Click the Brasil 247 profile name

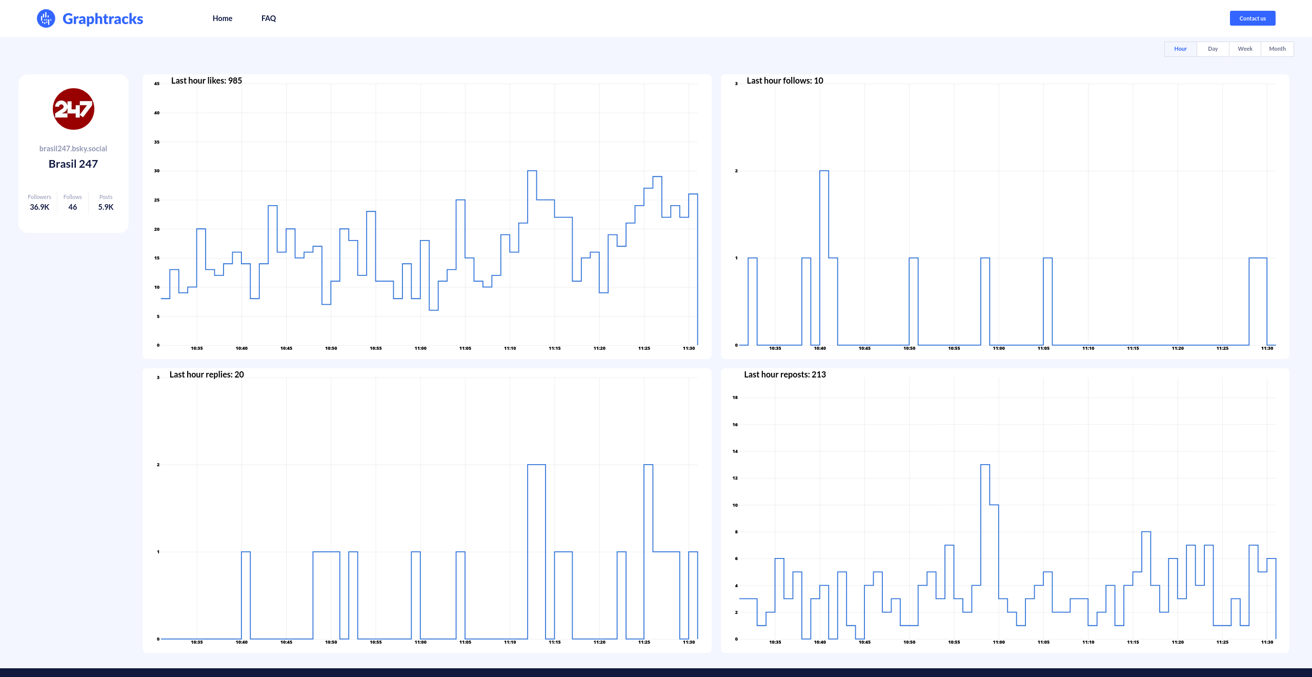click(x=73, y=164)
